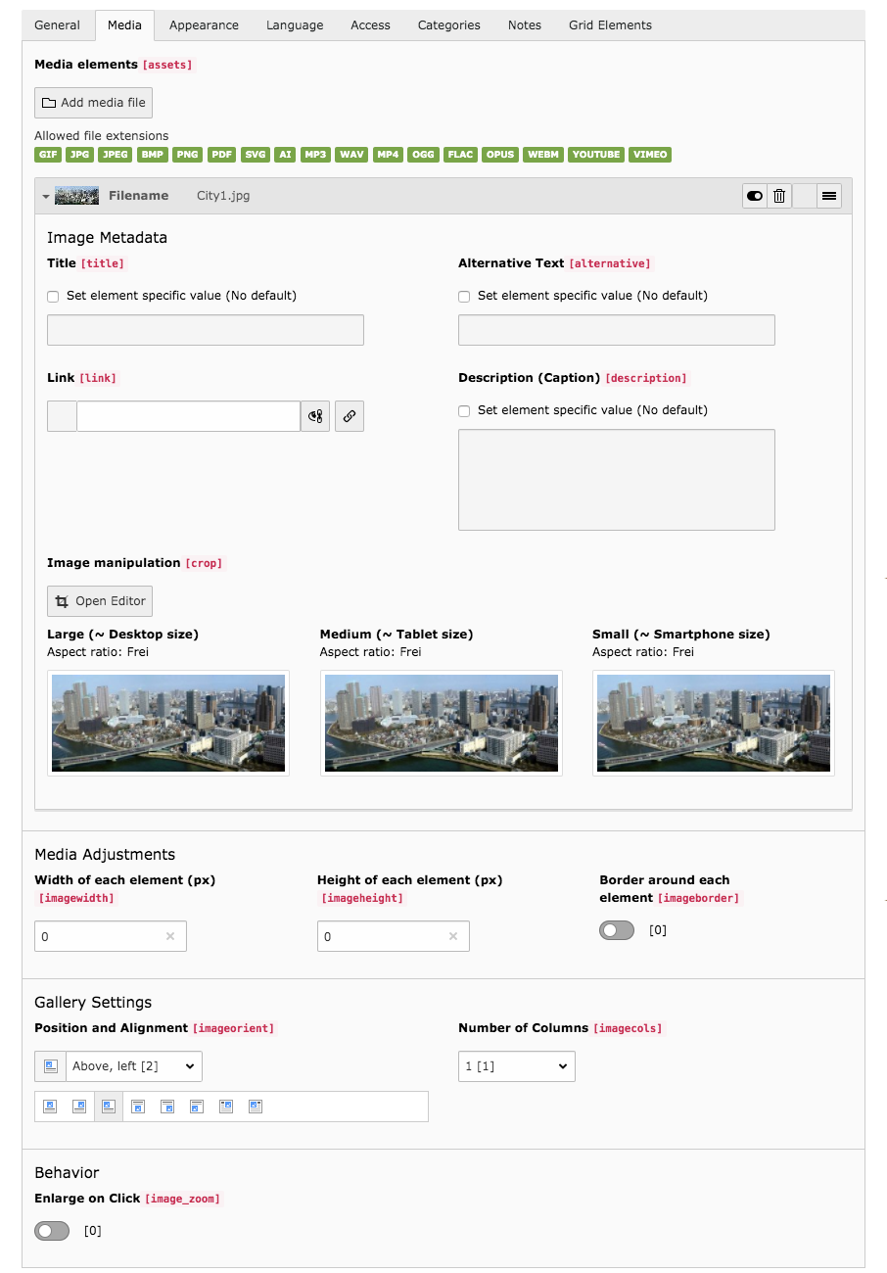Click the YOUTUBE file extension badge
Viewport: 887px width, 1273px height.
pyautogui.click(x=595, y=155)
